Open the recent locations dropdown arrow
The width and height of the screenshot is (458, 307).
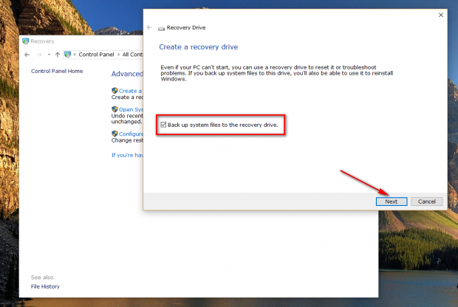49,55
